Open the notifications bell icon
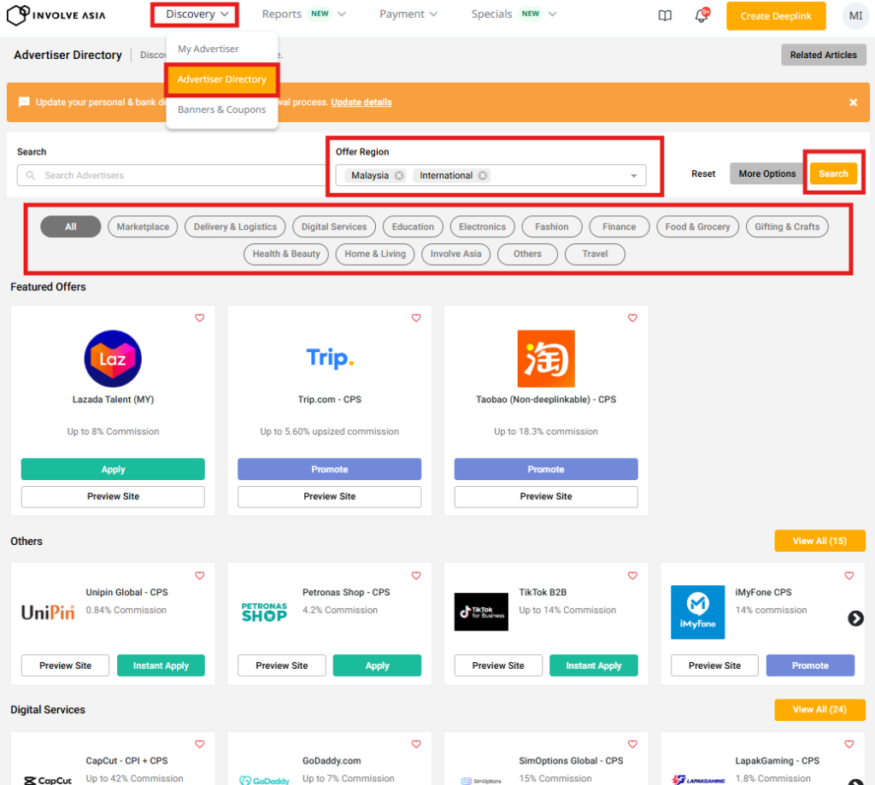This screenshot has height=785, width=875. 702,15
